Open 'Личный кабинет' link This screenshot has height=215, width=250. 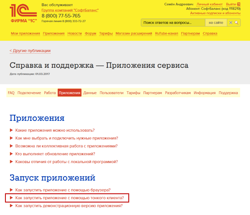(209, 4)
